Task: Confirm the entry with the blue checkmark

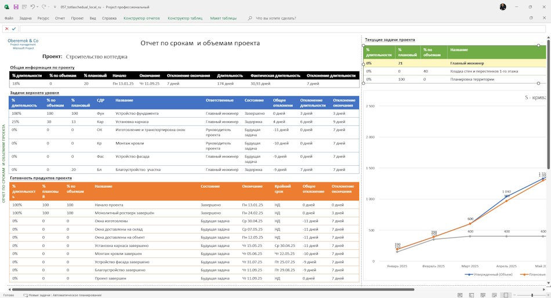Action: pyautogui.click(x=14, y=29)
